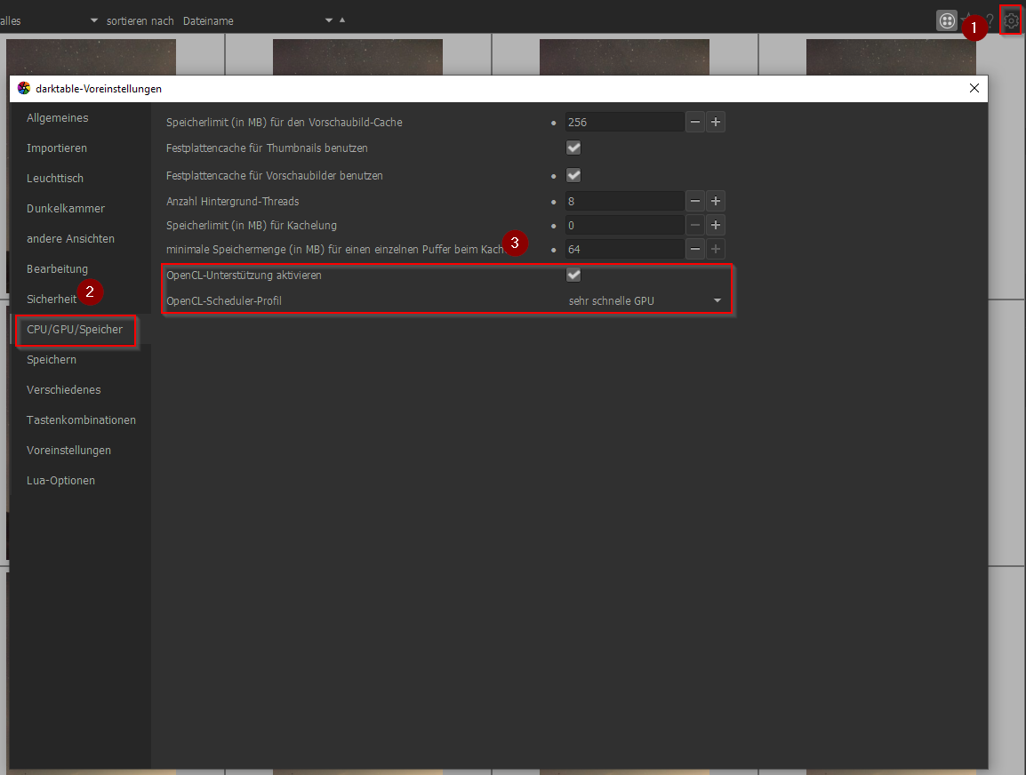Toggle the grouping icon in top bar

pyautogui.click(x=947, y=21)
